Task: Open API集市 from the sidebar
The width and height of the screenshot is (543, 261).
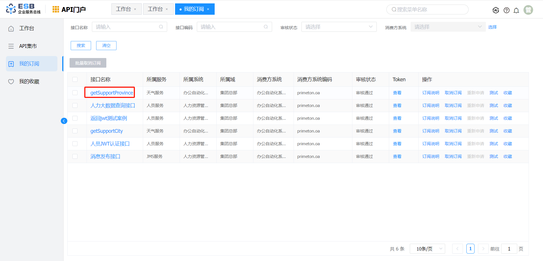Action: tap(28, 46)
